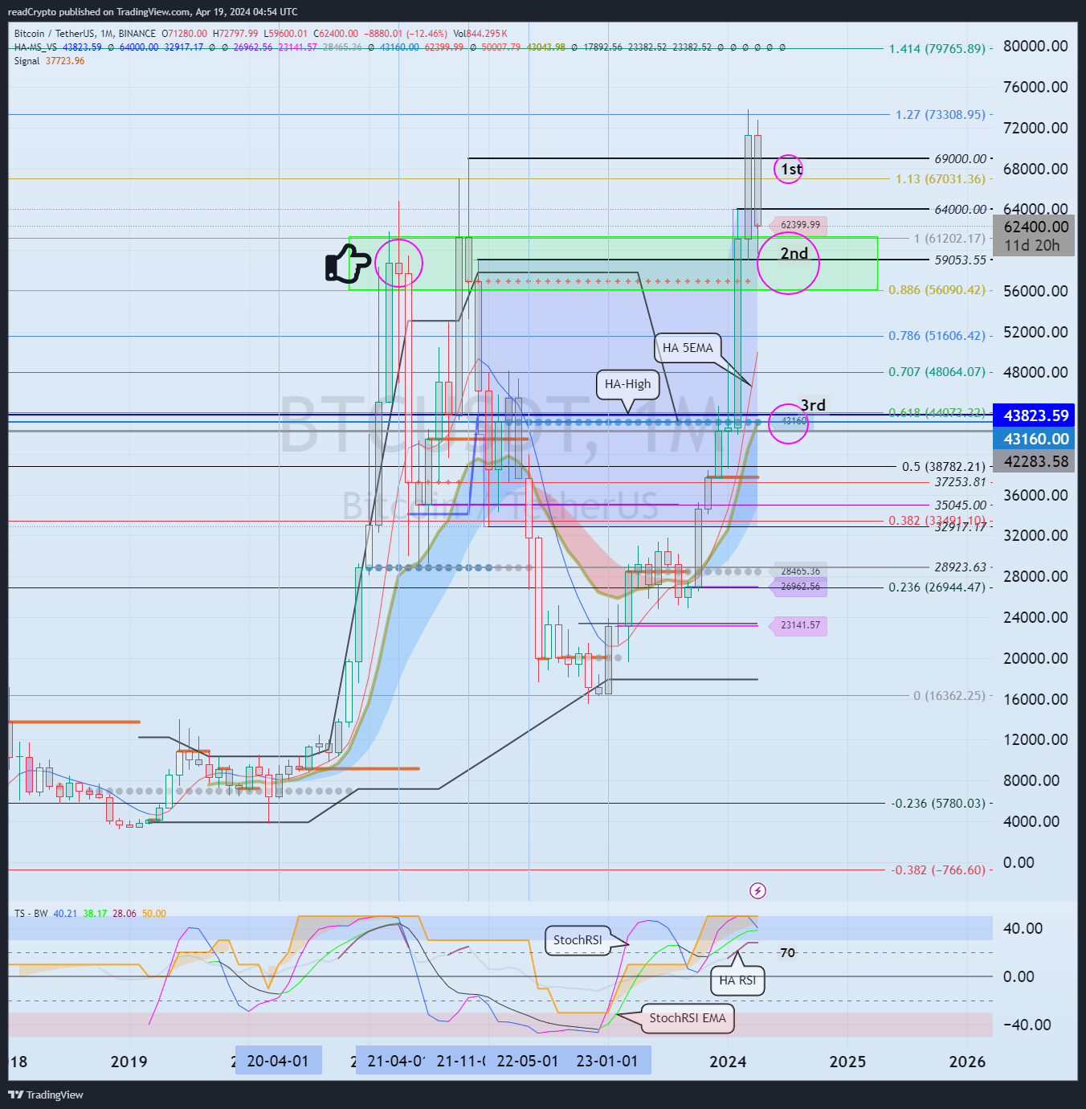Screen dimensions: 1086x1109
Task: Click the 20-04-01 highlighted date label
Action: click(x=278, y=1061)
